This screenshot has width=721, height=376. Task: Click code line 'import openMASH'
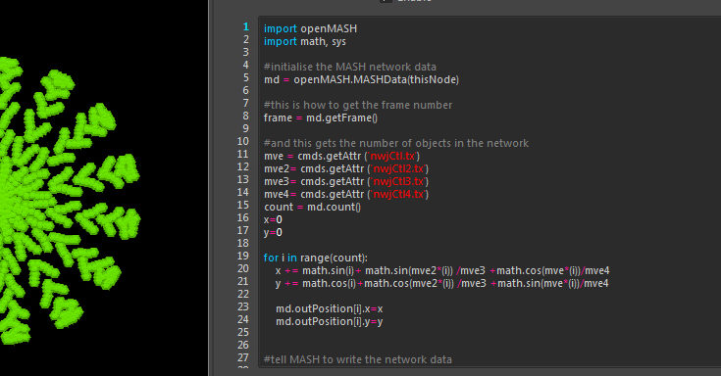tap(310, 28)
